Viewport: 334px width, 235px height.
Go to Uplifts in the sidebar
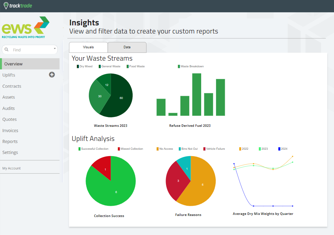[x=9, y=75]
